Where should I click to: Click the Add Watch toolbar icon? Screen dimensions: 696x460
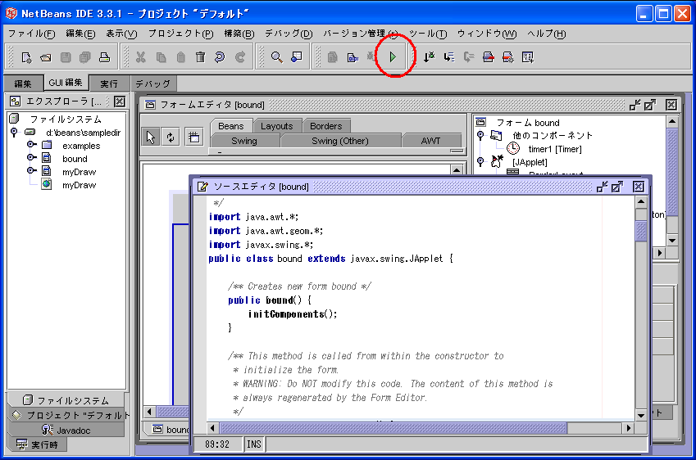[x=528, y=57]
